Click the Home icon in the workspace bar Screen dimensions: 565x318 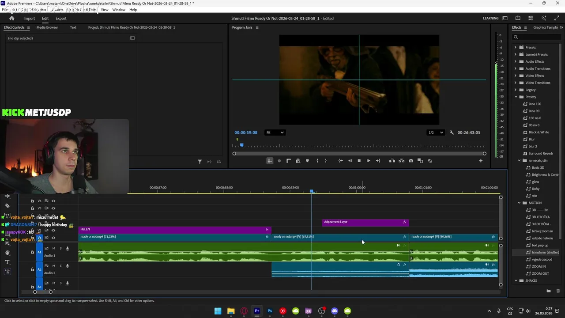(11, 18)
